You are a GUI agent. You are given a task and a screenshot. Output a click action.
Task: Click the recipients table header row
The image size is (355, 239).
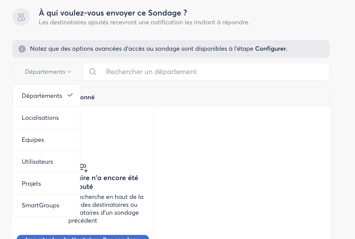(x=206, y=97)
